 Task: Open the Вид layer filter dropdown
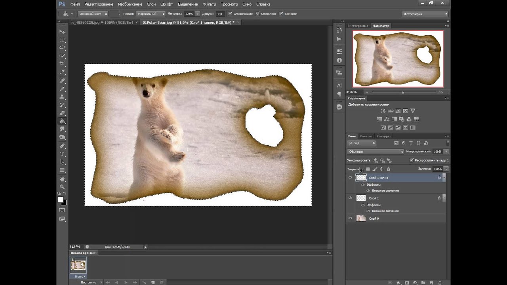pos(361,143)
